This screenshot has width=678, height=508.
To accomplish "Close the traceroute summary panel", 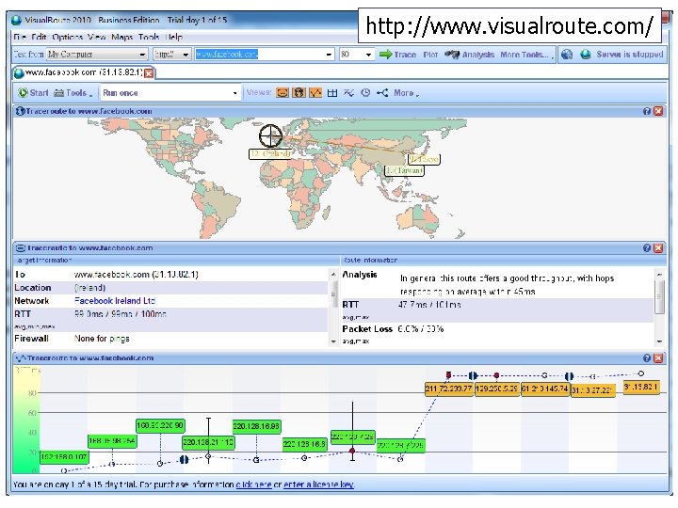I will [658, 248].
